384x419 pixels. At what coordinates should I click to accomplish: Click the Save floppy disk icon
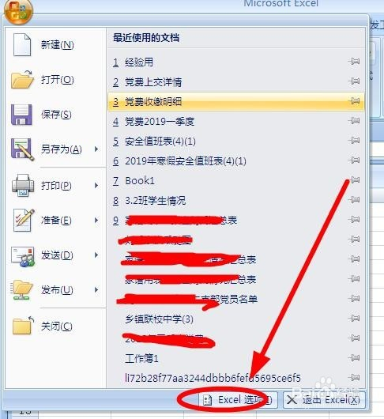point(21,115)
